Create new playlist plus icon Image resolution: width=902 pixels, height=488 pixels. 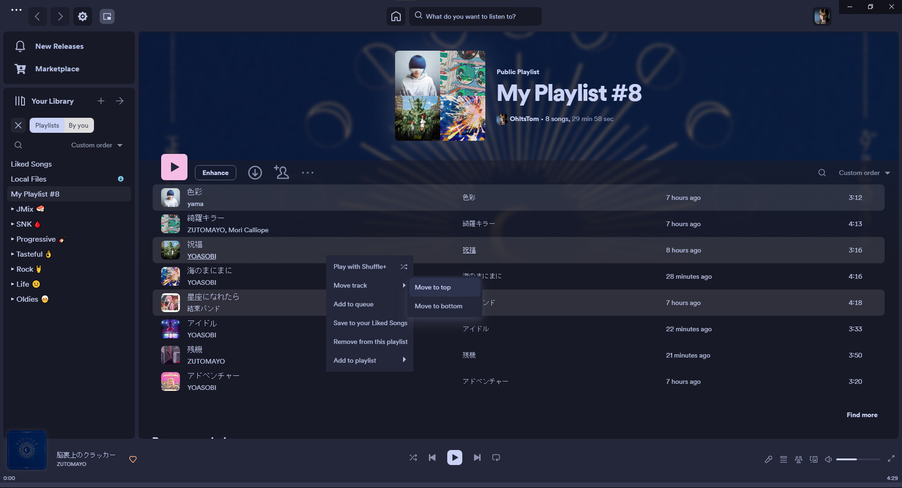click(101, 101)
